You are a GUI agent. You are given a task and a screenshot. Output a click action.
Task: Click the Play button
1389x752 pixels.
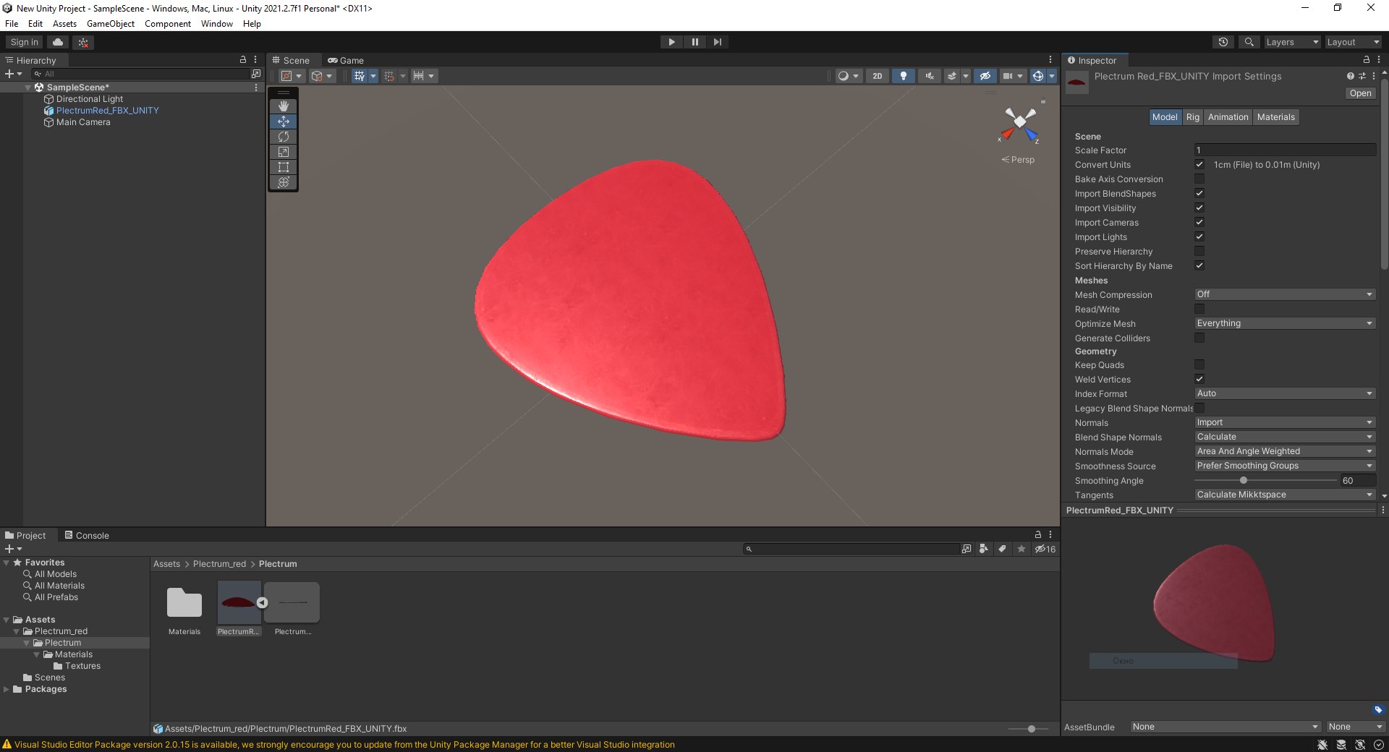pos(671,42)
